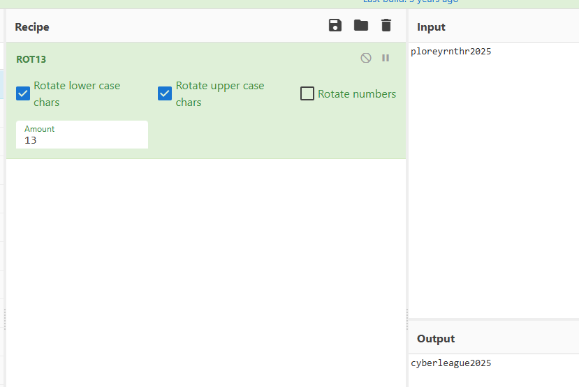The image size is (579, 387).
Task: Enable the Rotate numbers checkbox
Action: coord(307,93)
